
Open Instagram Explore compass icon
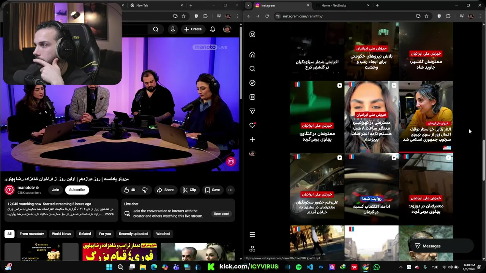pyautogui.click(x=252, y=83)
